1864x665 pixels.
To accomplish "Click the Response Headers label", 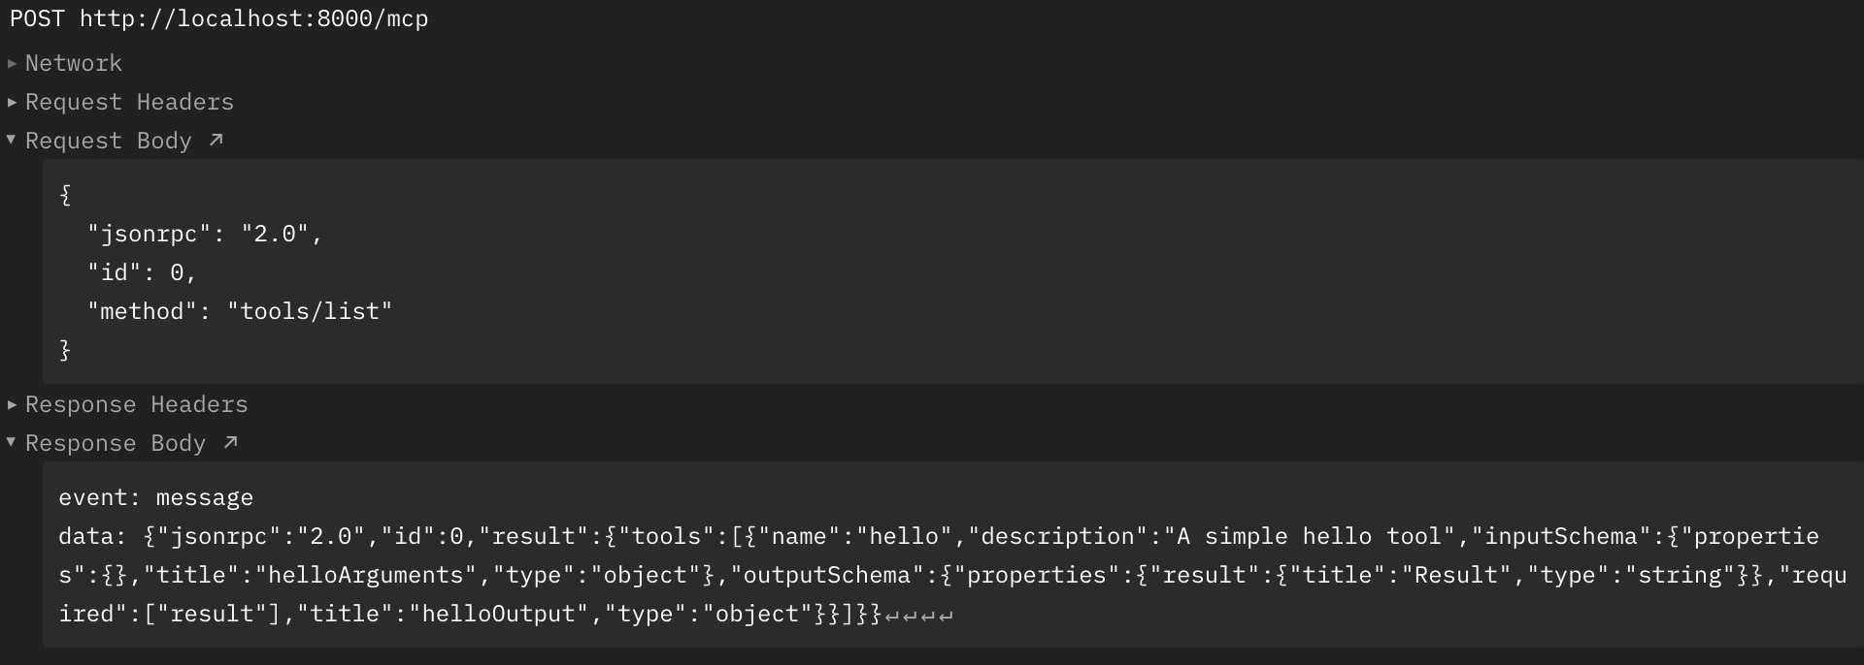I will (136, 405).
